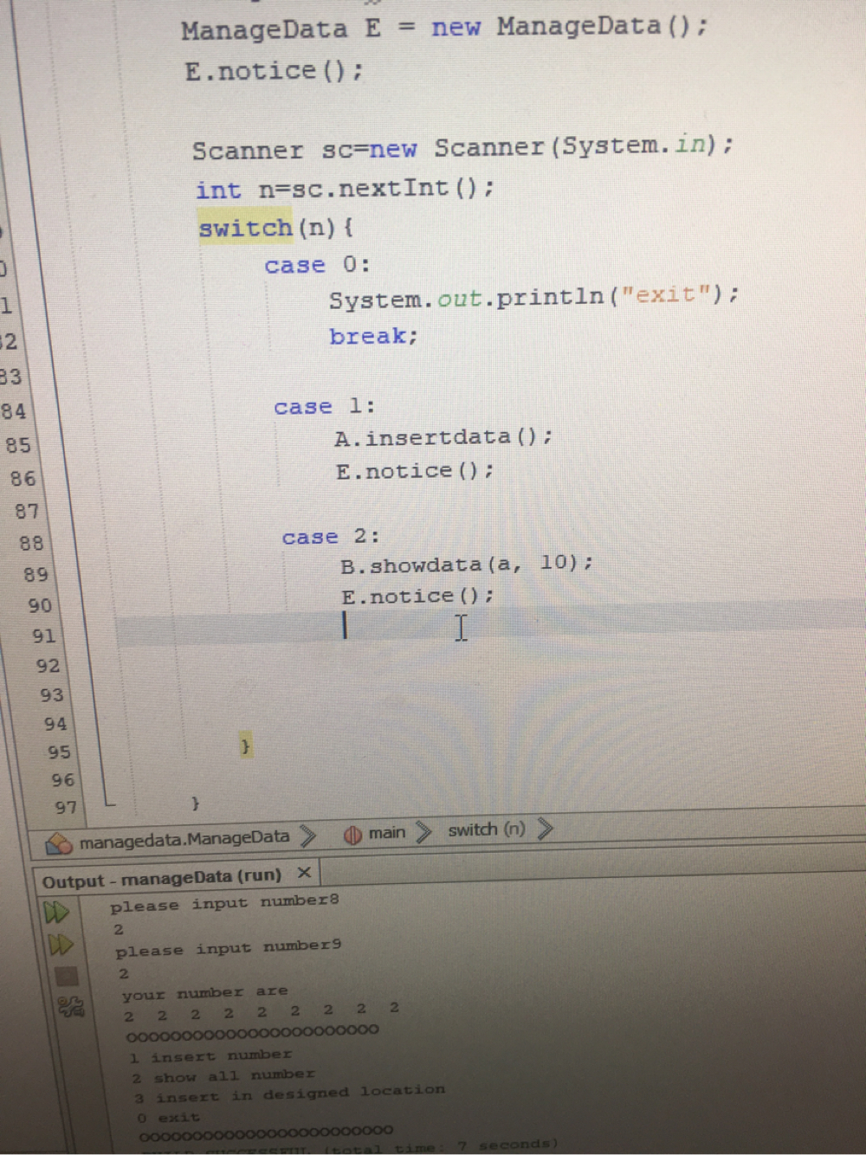The image size is (866, 1155).
Task: Click the red main method icon
Action: (x=352, y=836)
